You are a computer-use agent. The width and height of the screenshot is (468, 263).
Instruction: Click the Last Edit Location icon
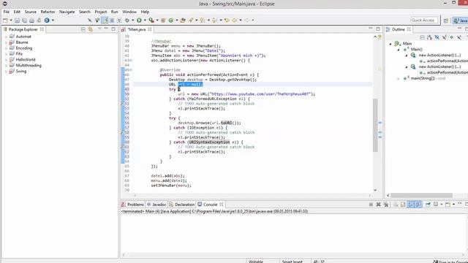[x=227, y=20]
